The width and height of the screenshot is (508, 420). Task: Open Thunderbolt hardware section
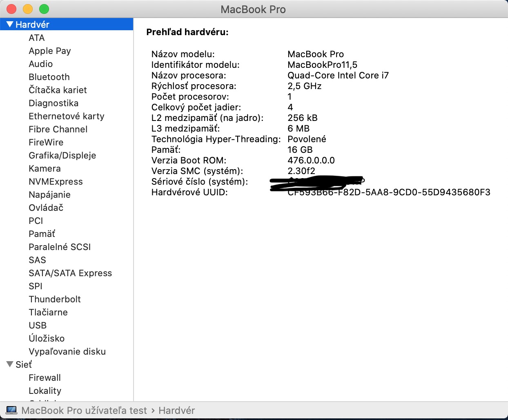pyautogui.click(x=55, y=299)
